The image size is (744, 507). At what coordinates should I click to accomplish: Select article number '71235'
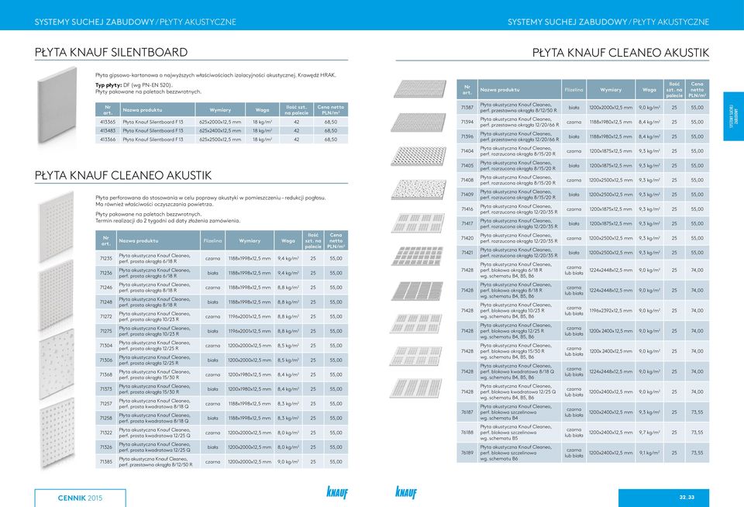pyautogui.click(x=106, y=259)
